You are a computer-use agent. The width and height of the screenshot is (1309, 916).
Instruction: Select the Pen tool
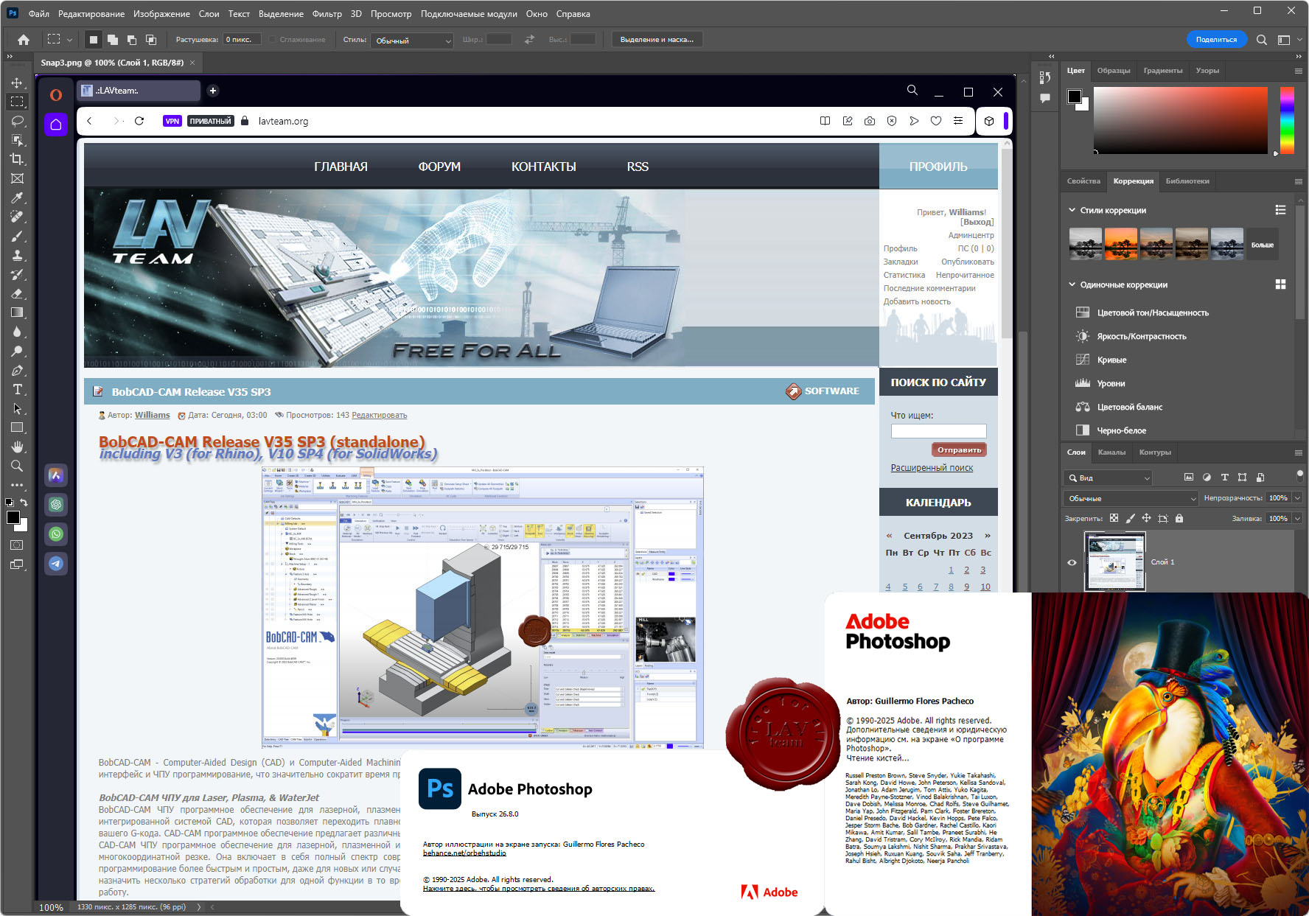point(17,370)
